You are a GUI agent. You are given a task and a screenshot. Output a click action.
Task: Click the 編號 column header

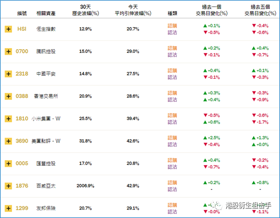point(22,14)
